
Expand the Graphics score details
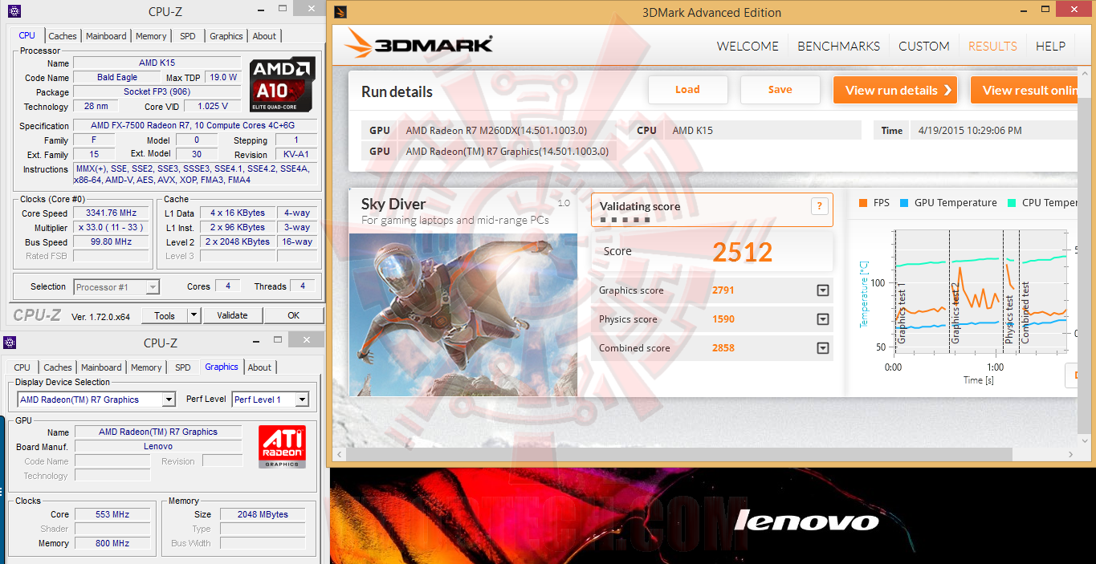click(822, 290)
